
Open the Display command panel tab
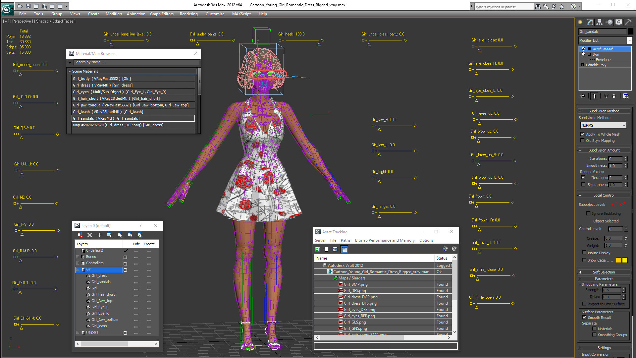[x=619, y=22]
